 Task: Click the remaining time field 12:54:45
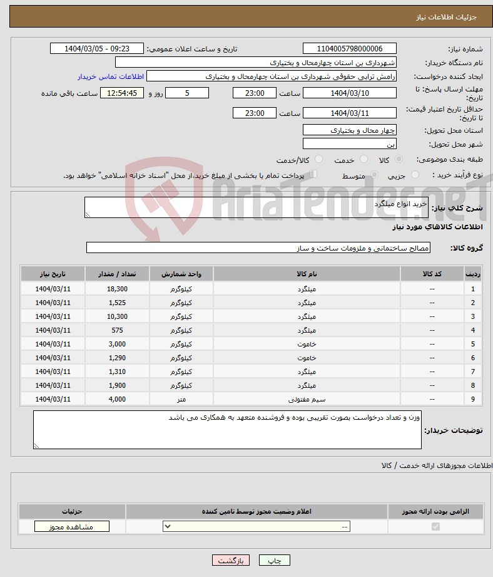pos(122,93)
